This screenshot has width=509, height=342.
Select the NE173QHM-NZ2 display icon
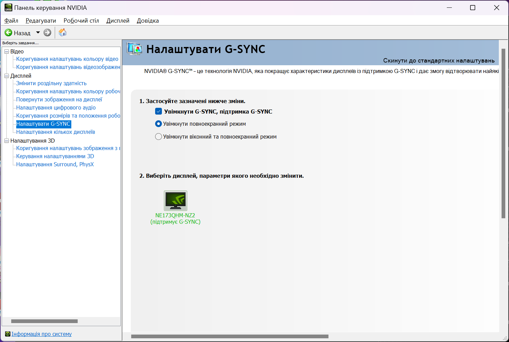(x=175, y=201)
